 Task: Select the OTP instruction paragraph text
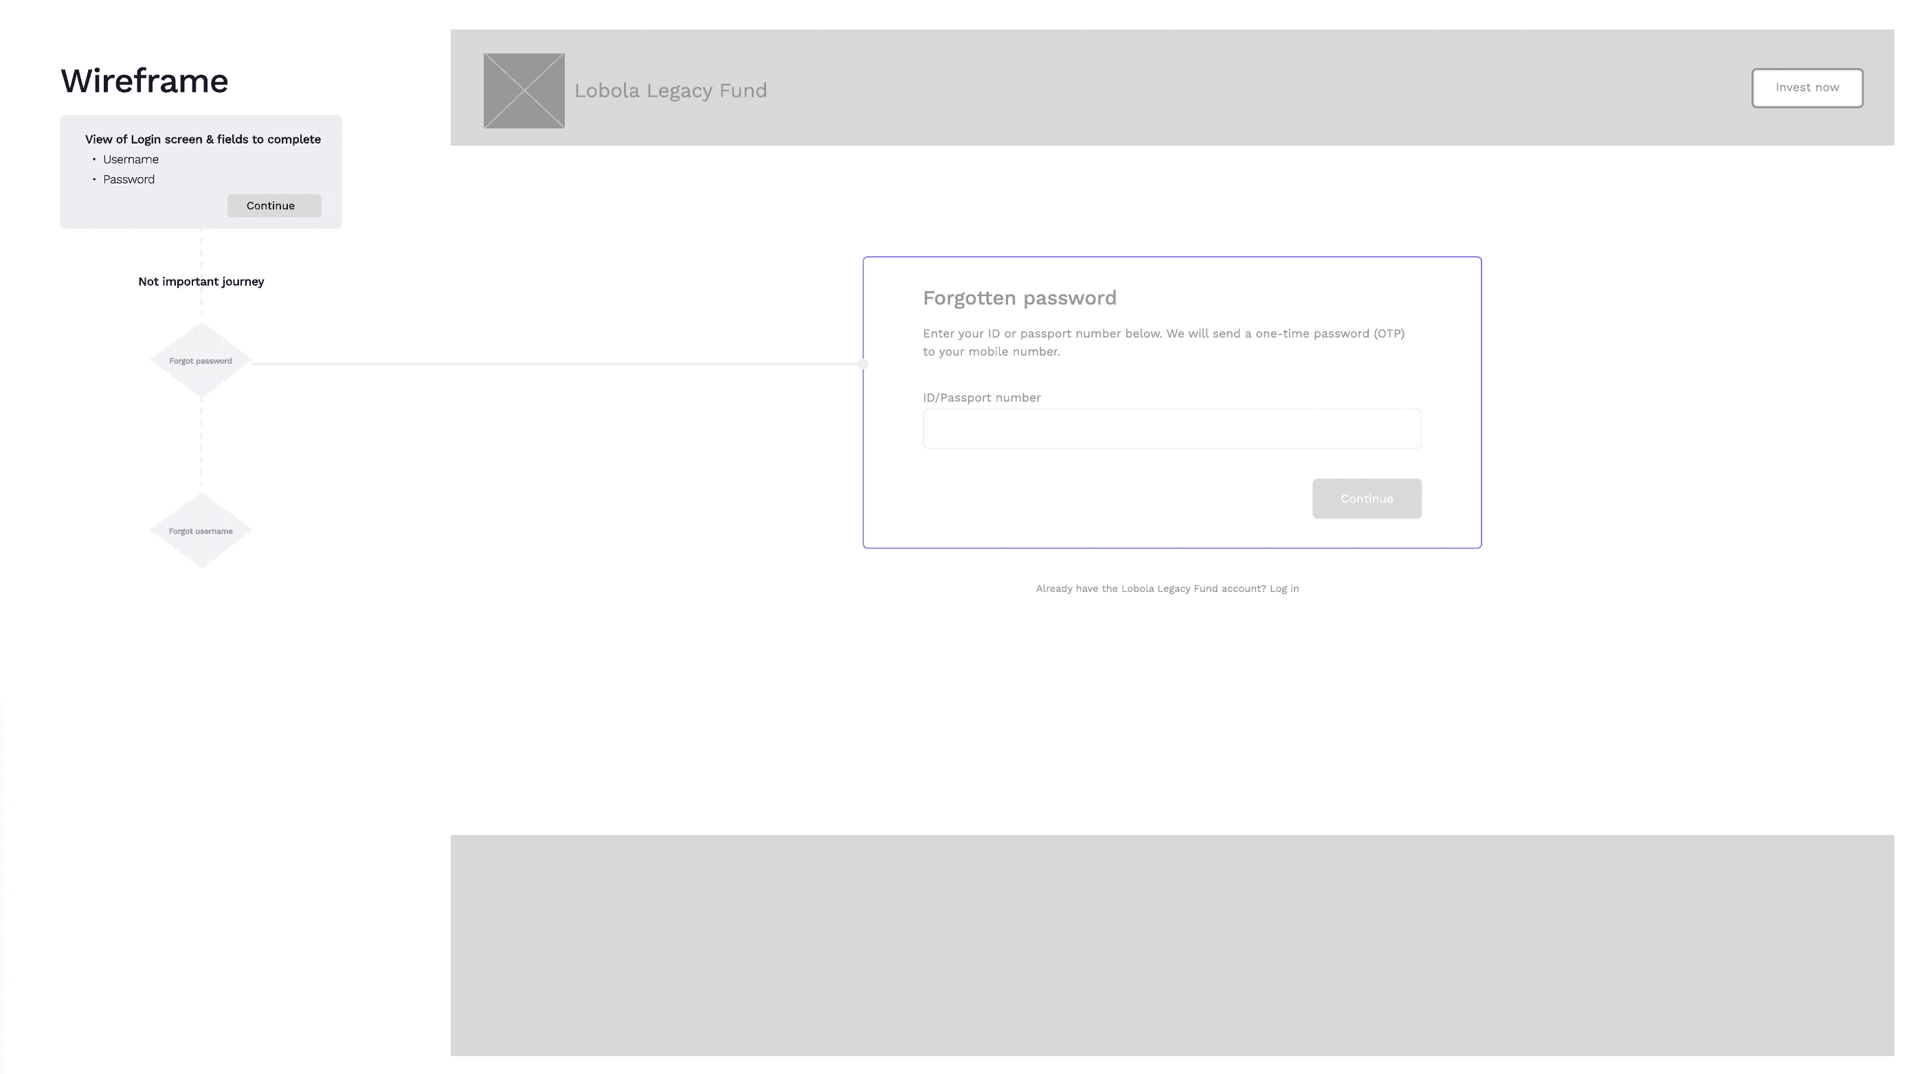tap(1163, 342)
